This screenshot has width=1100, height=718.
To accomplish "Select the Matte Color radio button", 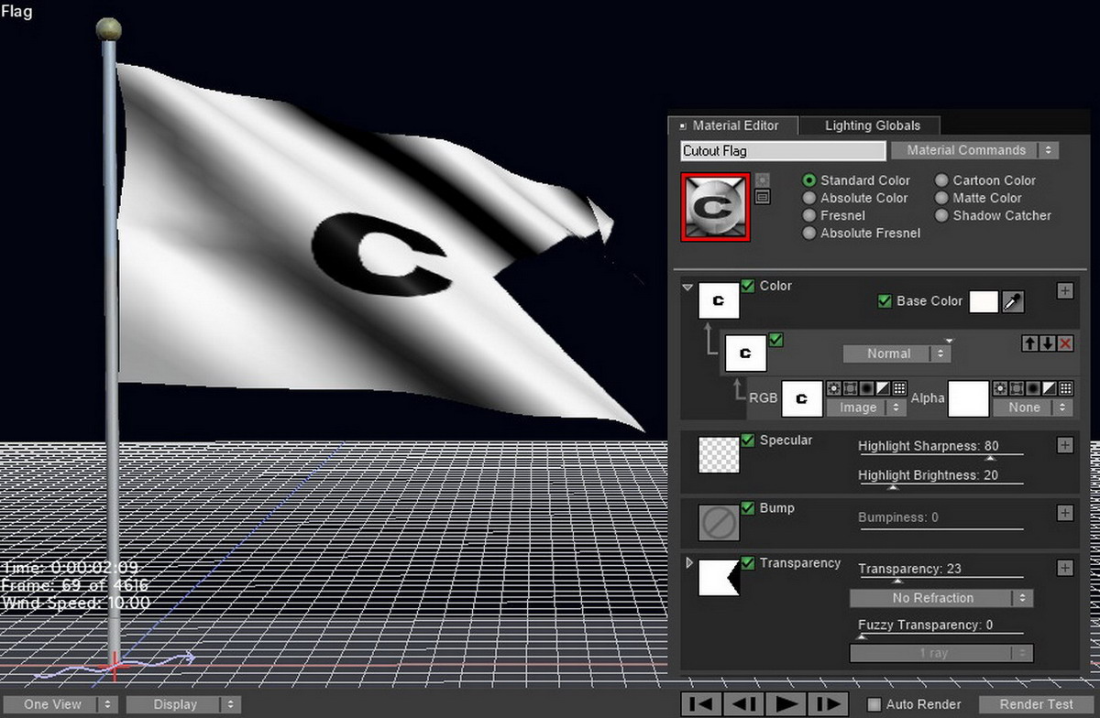I will 941,198.
